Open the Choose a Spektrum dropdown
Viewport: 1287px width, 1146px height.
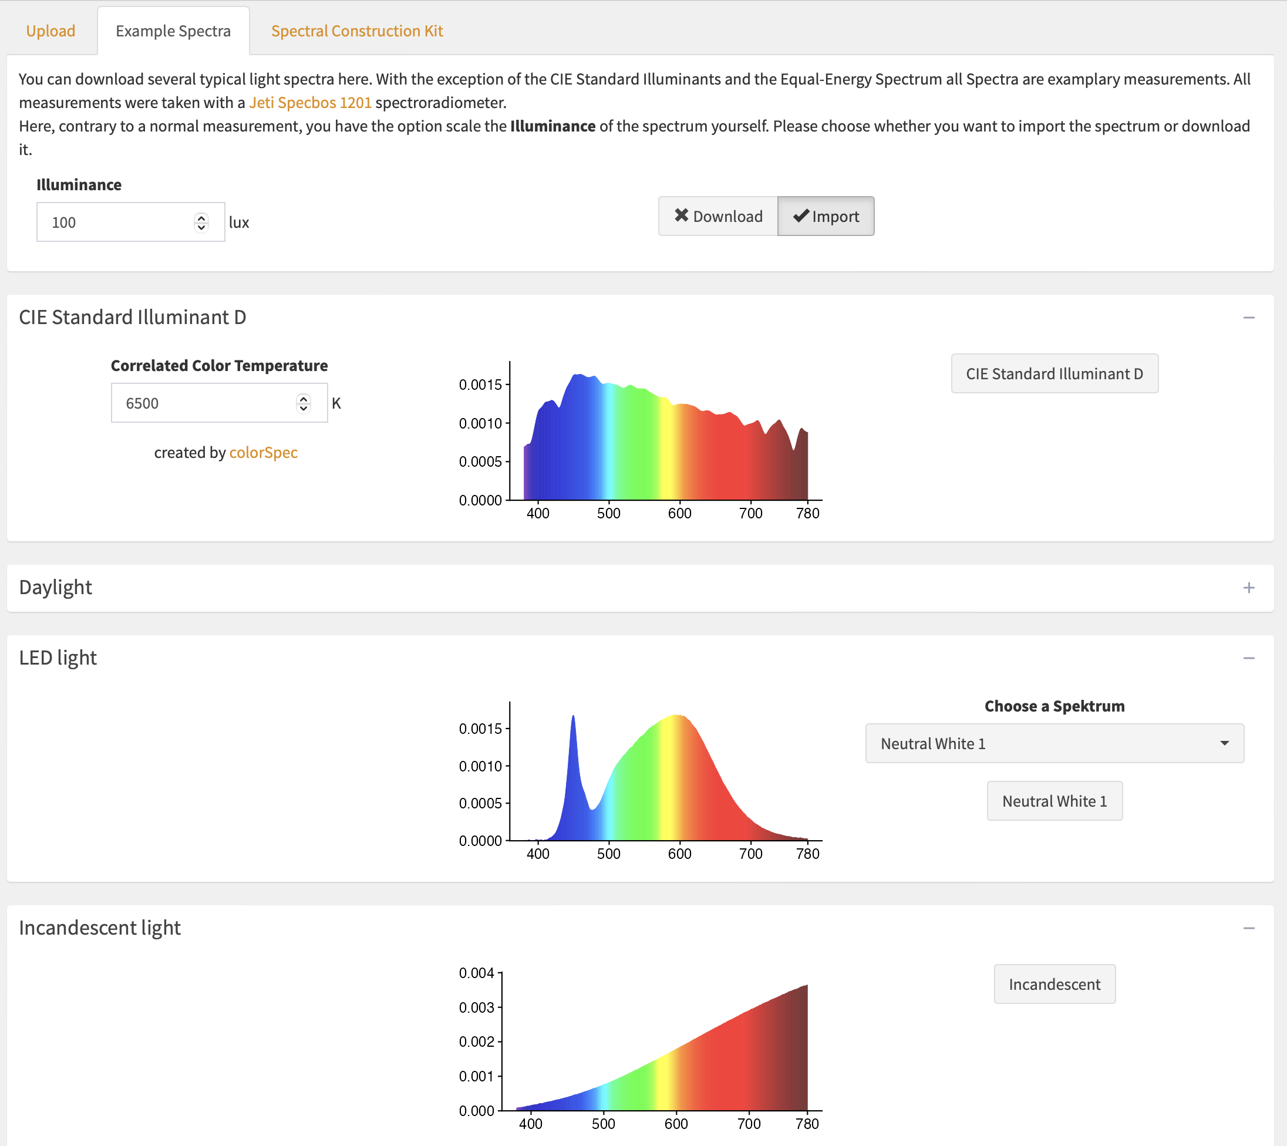click(1054, 743)
